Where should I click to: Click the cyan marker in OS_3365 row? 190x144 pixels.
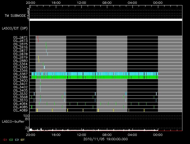pos(44,67)
